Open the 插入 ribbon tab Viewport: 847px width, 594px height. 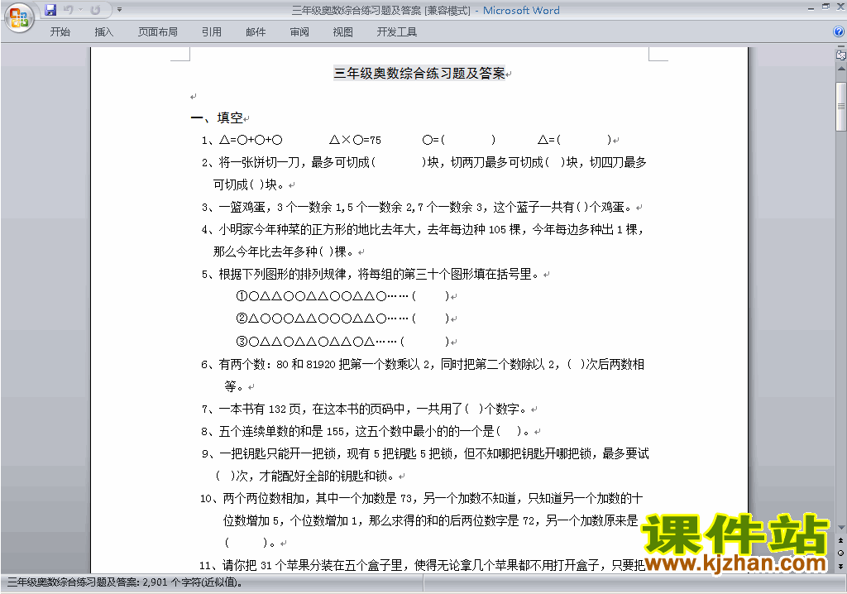coord(103,32)
